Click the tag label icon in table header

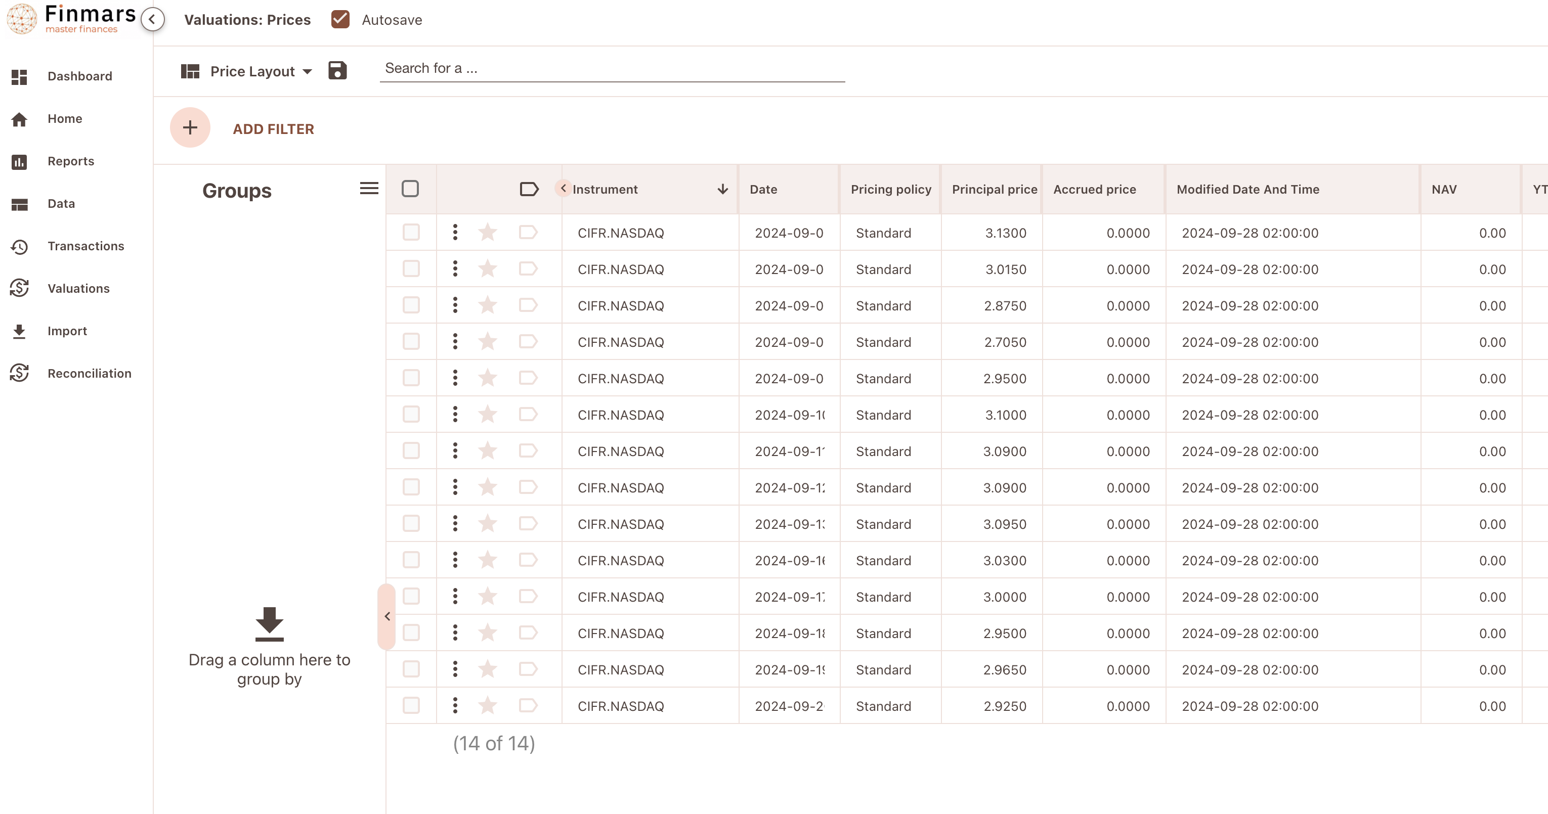528,189
